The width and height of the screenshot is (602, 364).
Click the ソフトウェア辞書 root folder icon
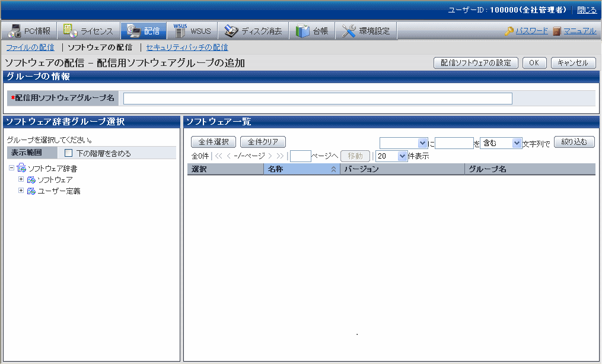click(21, 168)
